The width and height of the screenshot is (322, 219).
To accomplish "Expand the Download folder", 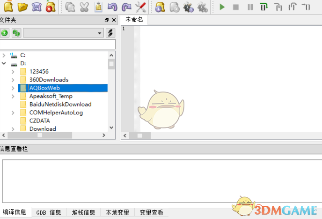I will tap(13, 129).
